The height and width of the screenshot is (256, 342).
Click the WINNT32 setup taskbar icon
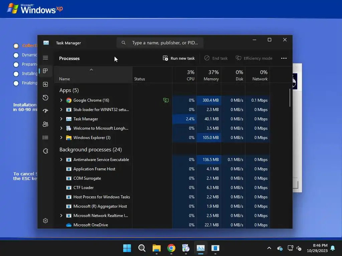click(215, 248)
